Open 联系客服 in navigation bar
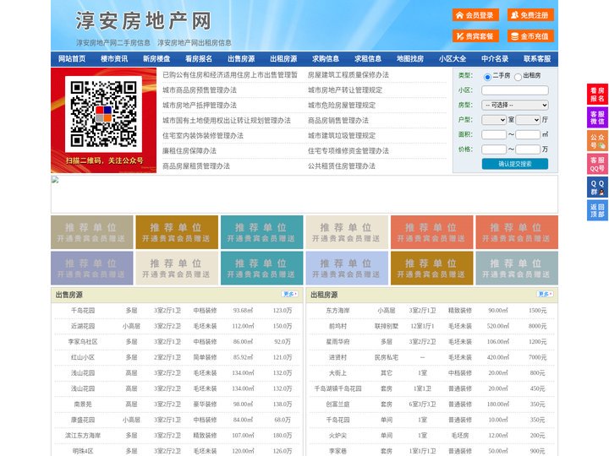Screen dimensions: 609x456 [x=537, y=59]
